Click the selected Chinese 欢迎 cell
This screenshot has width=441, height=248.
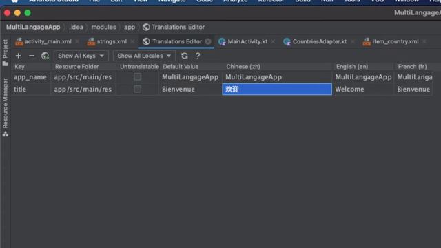(277, 89)
